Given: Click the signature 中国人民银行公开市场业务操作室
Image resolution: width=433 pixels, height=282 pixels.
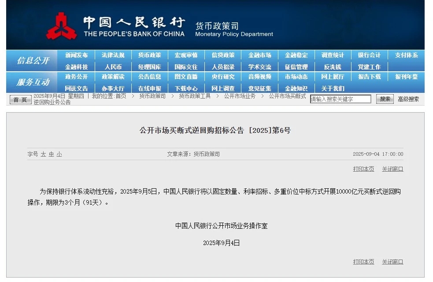Looking at the screenshot, I should coord(222,226).
